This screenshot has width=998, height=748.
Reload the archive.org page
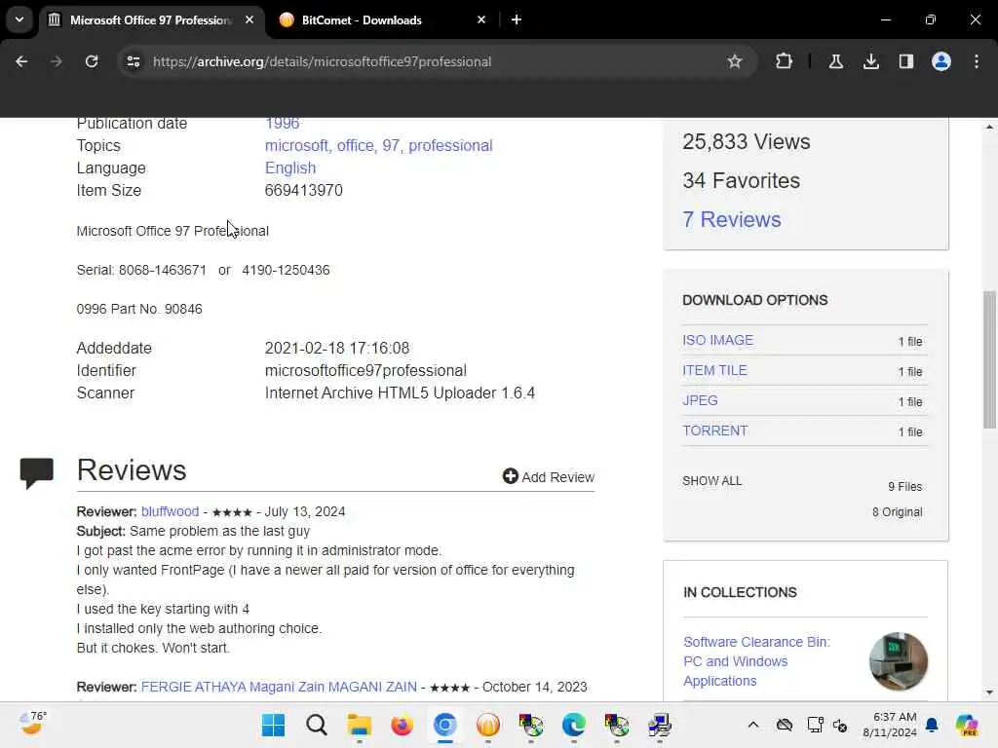[92, 61]
